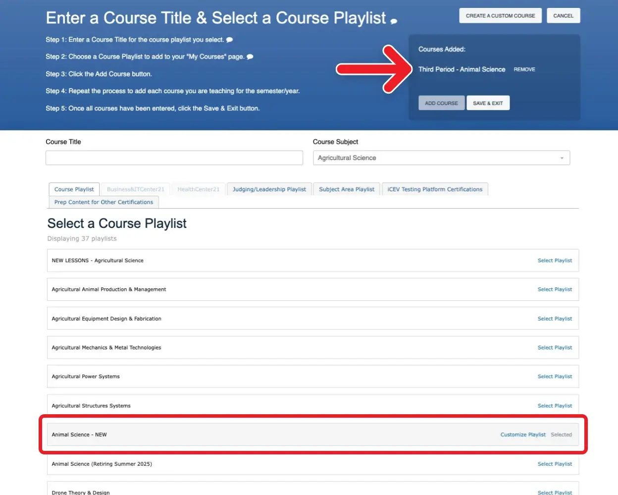Click the Displaying 37 playlists text
The height and width of the screenshot is (495, 618).
point(82,238)
